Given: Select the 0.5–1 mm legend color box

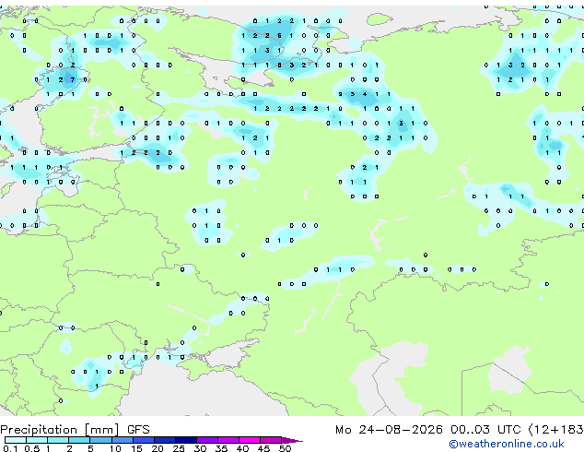Looking at the screenshot, I should pos(37,440).
